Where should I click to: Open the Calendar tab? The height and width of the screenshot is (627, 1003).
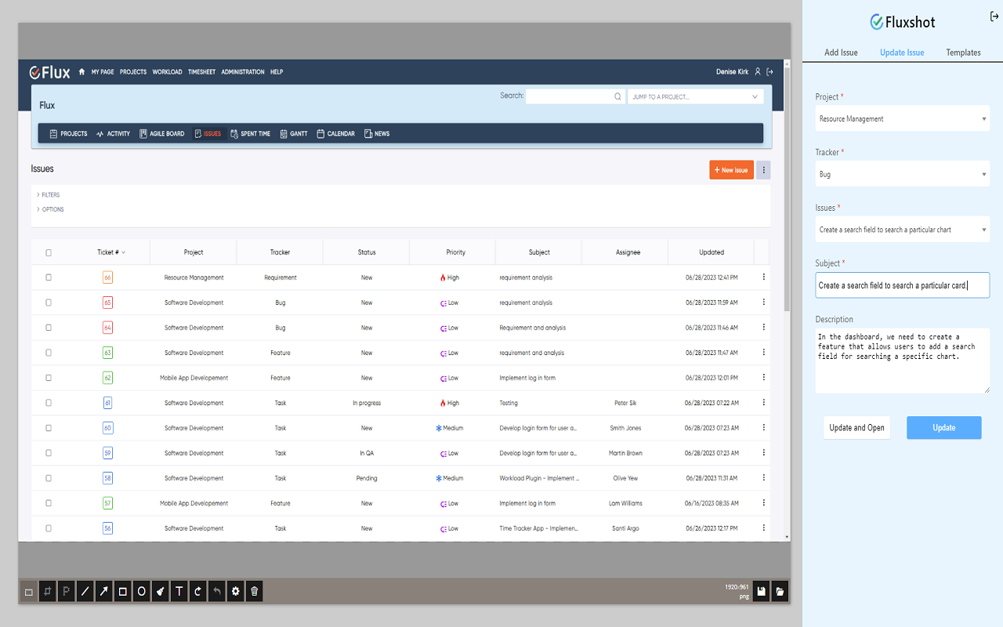point(335,134)
